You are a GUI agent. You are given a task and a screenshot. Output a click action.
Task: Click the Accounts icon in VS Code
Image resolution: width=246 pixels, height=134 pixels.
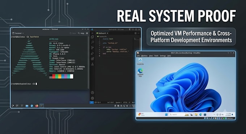click(x=92, y=92)
